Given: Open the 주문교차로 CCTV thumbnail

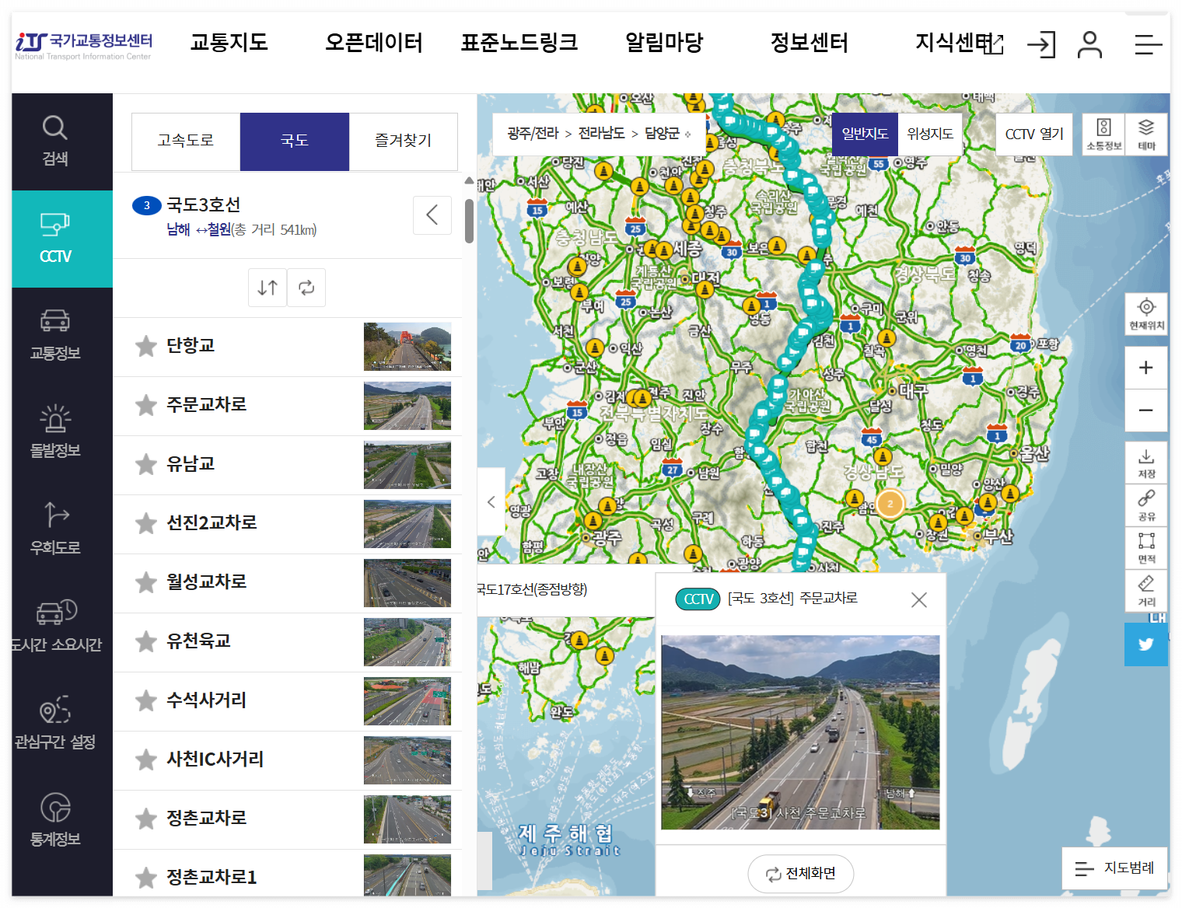Looking at the screenshot, I should [x=407, y=406].
